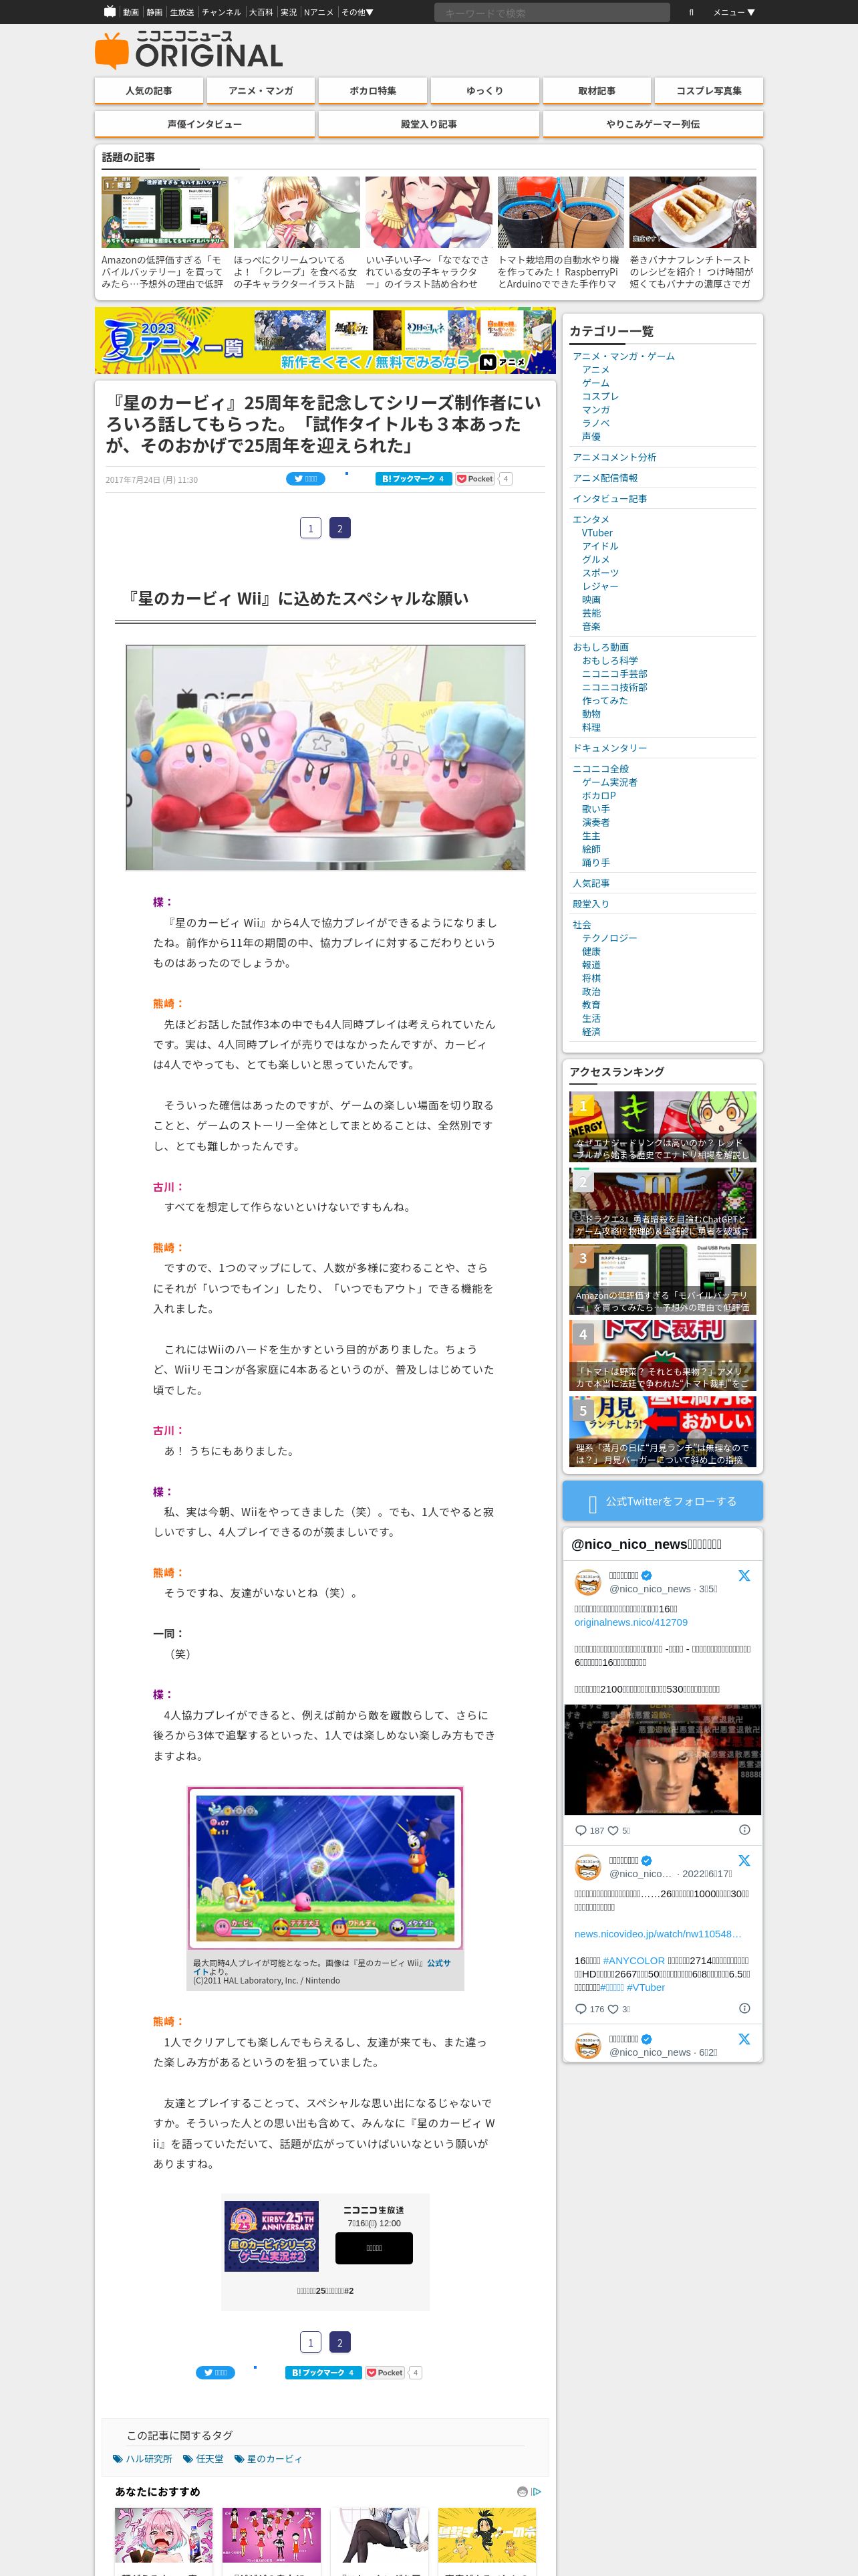Screen dimensions: 858x2576
Task: Select the ボカロ特集 tab
Action: pyautogui.click(x=373, y=91)
